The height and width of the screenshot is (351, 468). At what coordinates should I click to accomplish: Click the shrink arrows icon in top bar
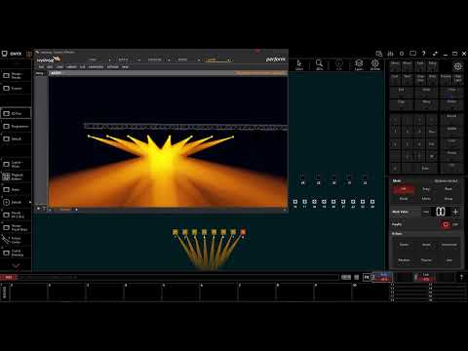435,54
